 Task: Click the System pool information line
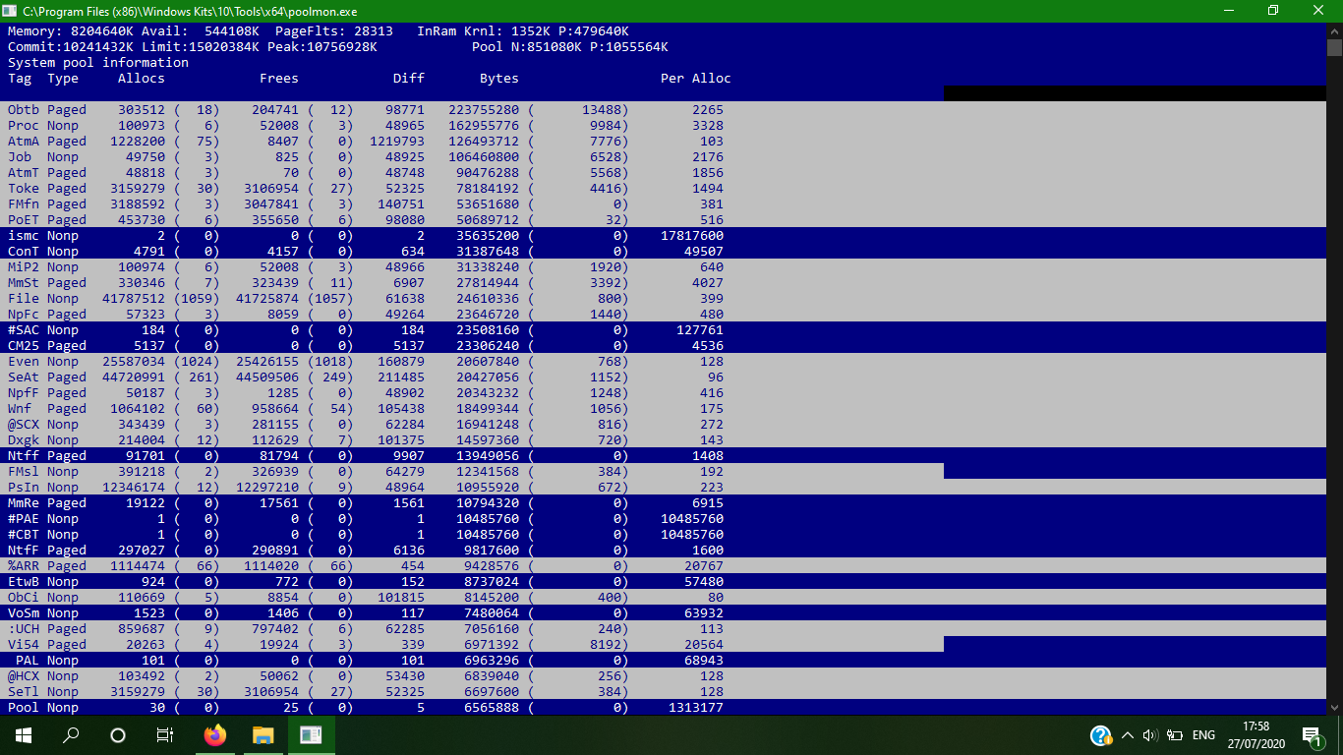pos(98,63)
